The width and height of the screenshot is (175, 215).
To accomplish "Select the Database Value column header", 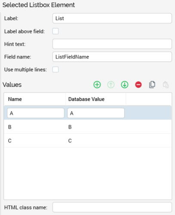I will coord(95,99).
